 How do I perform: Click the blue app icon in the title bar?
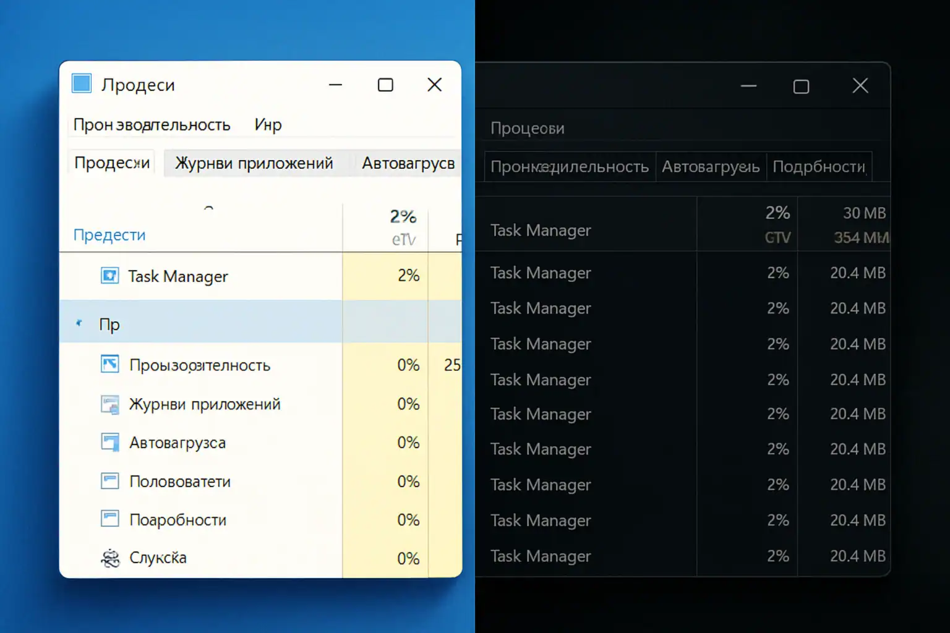coord(81,83)
